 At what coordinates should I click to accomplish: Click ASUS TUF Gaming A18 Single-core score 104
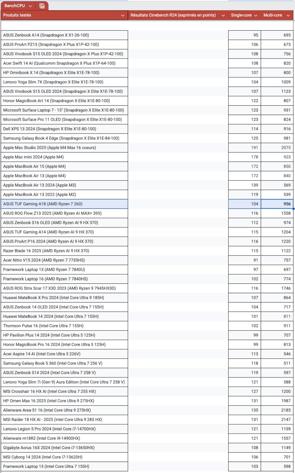pyautogui.click(x=245, y=204)
